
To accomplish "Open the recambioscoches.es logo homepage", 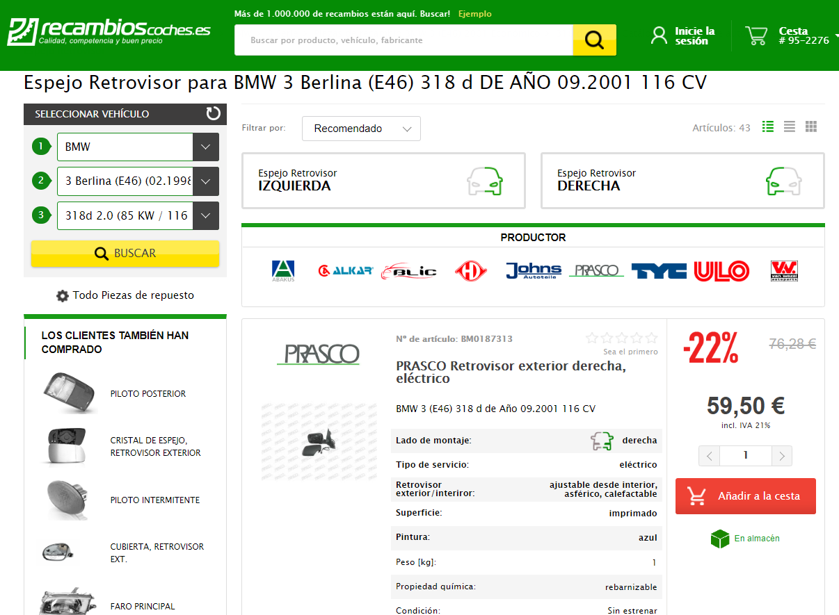I will click(109, 31).
